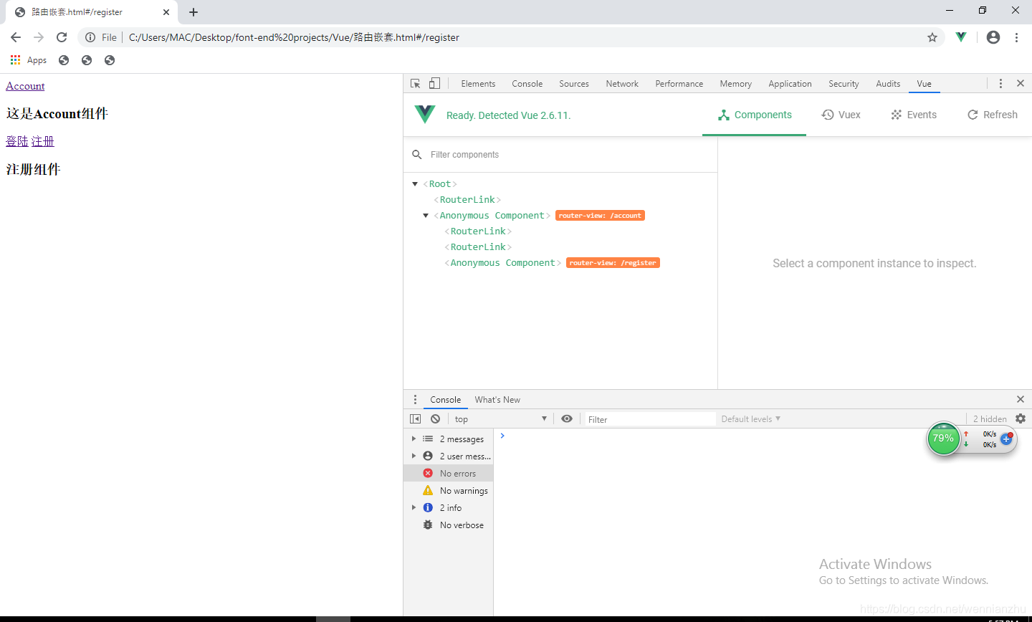
Task: Open the Performance tab
Action: click(679, 84)
